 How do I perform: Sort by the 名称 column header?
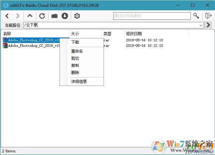click(x=7, y=34)
